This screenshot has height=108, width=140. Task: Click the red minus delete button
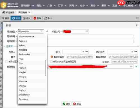[37, 18]
